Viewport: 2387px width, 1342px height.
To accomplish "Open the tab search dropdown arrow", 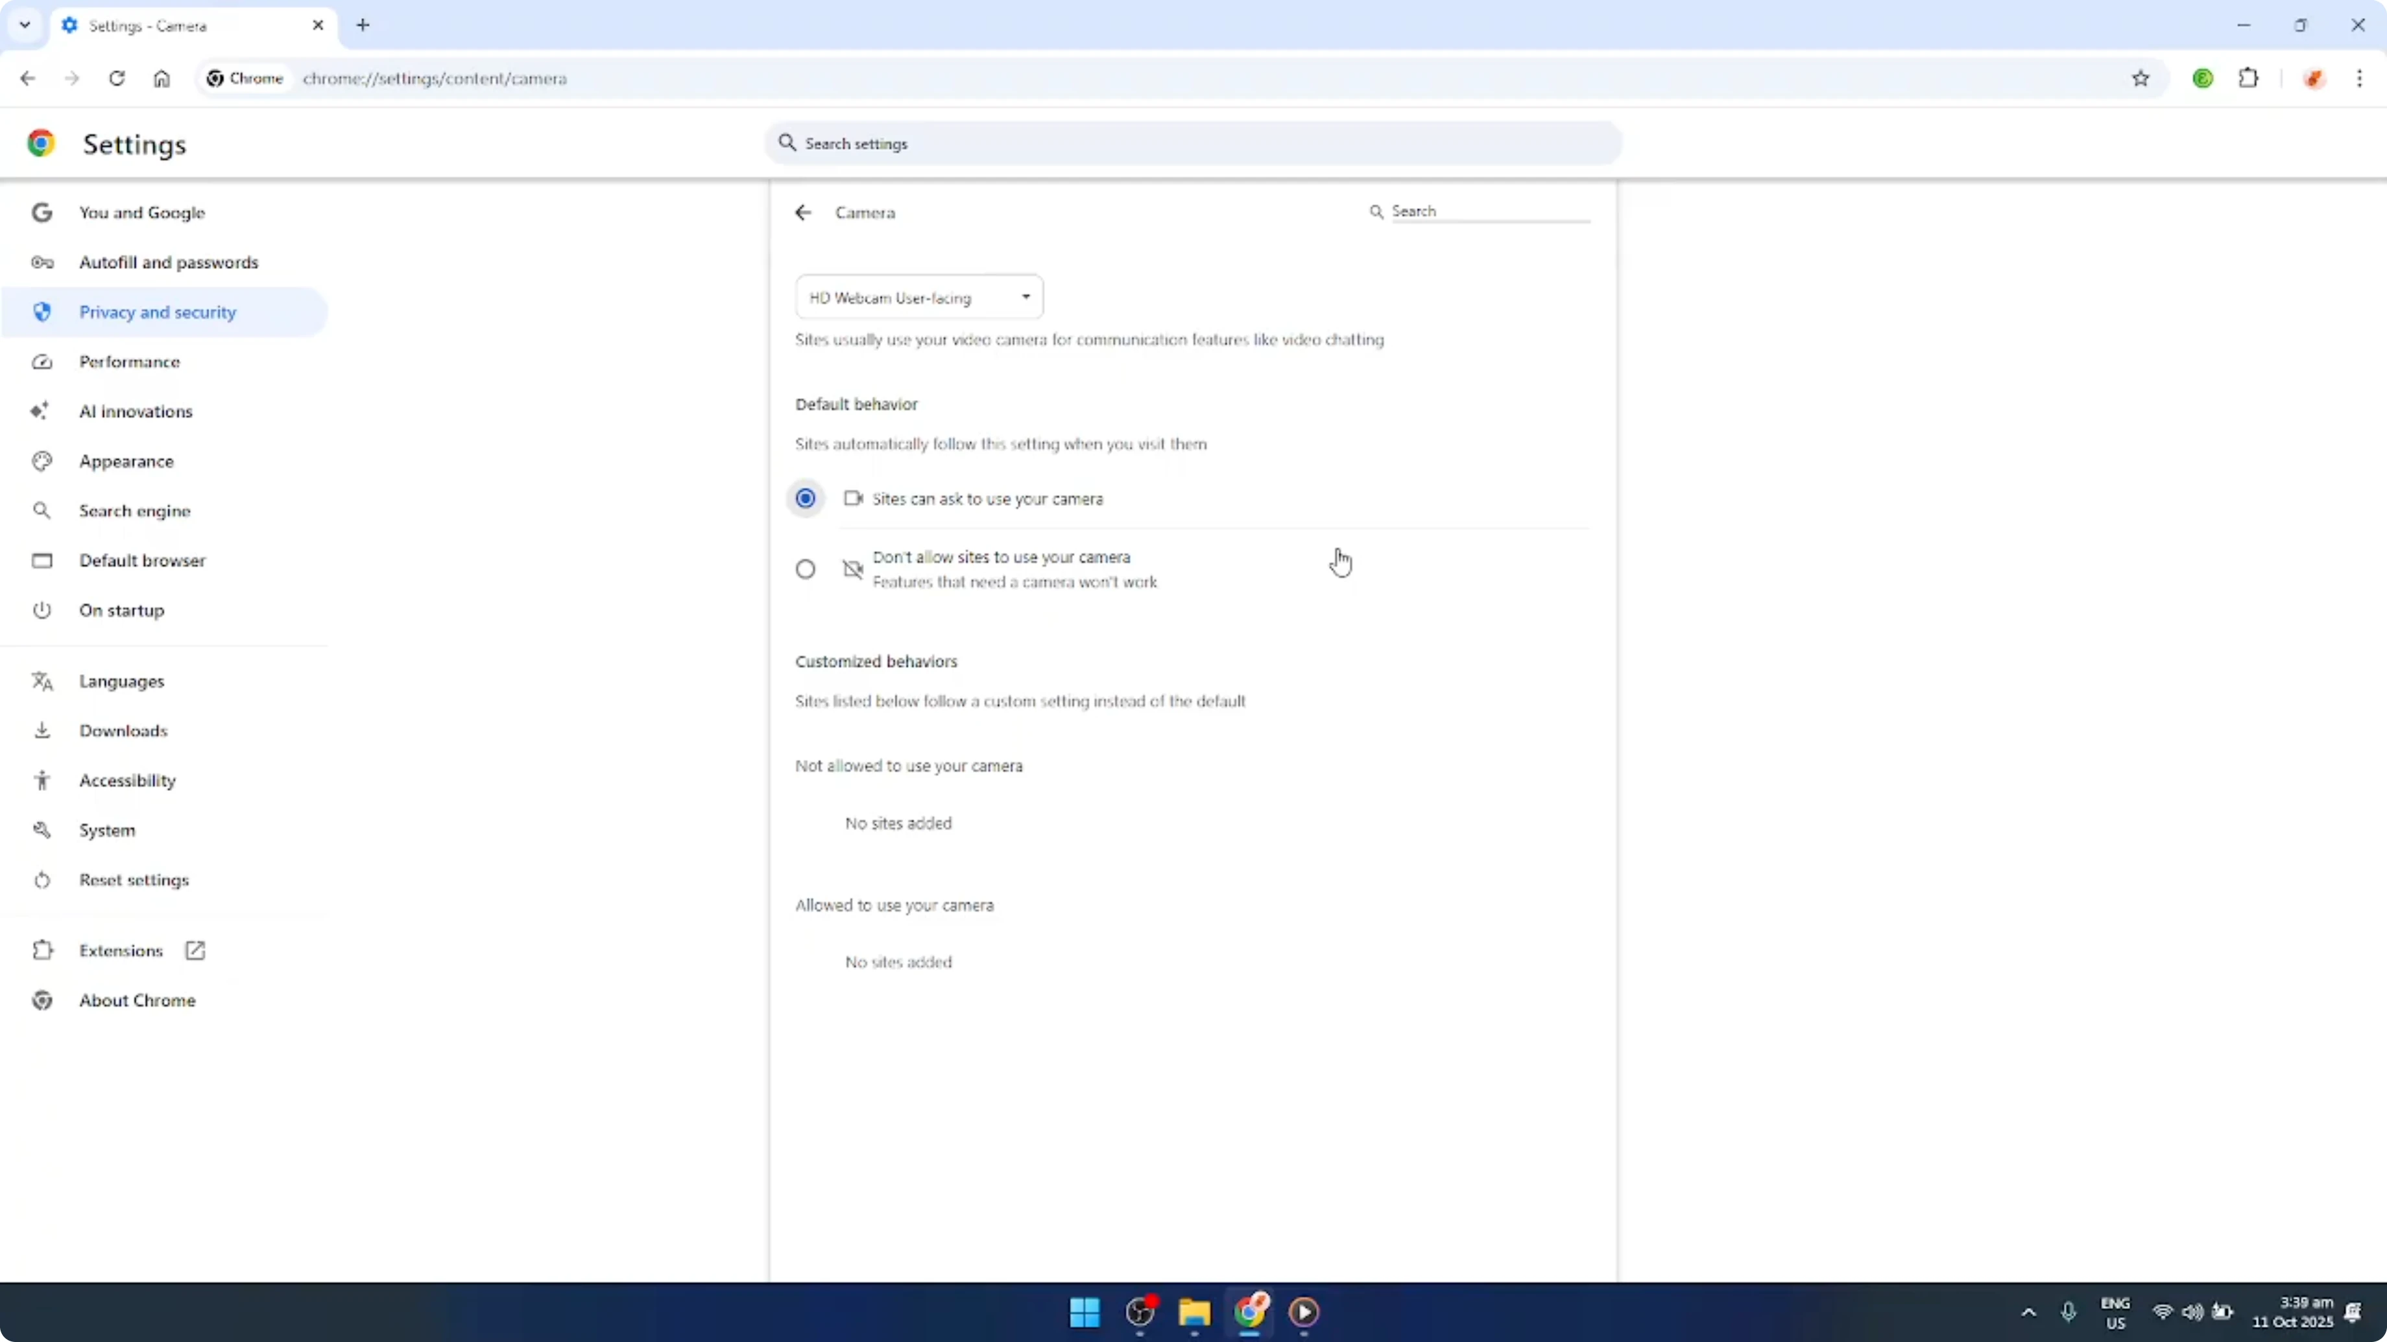I will click(x=25, y=25).
